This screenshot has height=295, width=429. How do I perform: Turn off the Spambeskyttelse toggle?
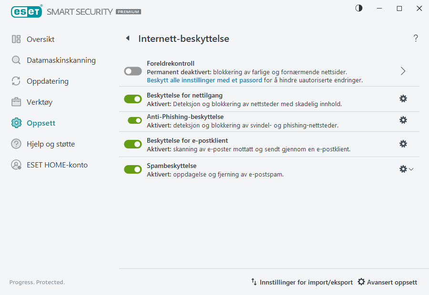133,169
